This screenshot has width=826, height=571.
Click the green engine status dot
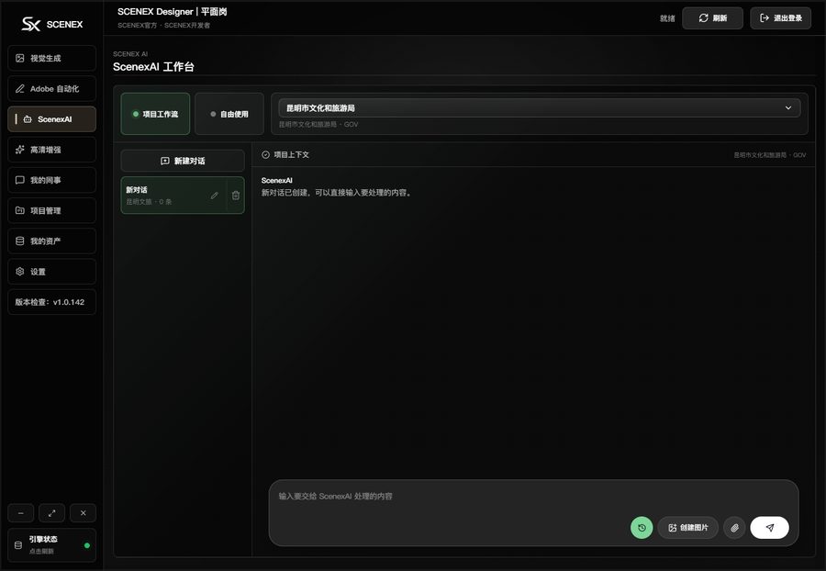coord(87,545)
